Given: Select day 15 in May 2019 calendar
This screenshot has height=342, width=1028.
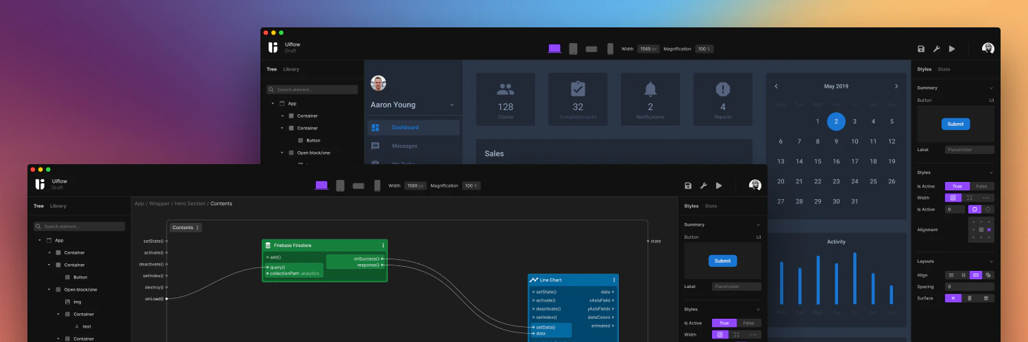Looking at the screenshot, I should [x=818, y=161].
